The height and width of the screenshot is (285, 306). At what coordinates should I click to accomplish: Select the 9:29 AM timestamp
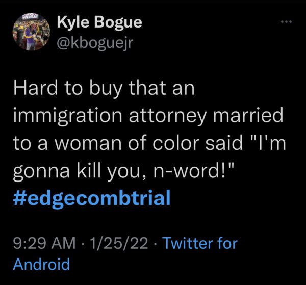point(44,243)
